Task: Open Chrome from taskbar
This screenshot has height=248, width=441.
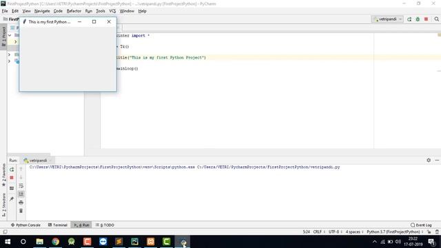Action: [x=55, y=242]
